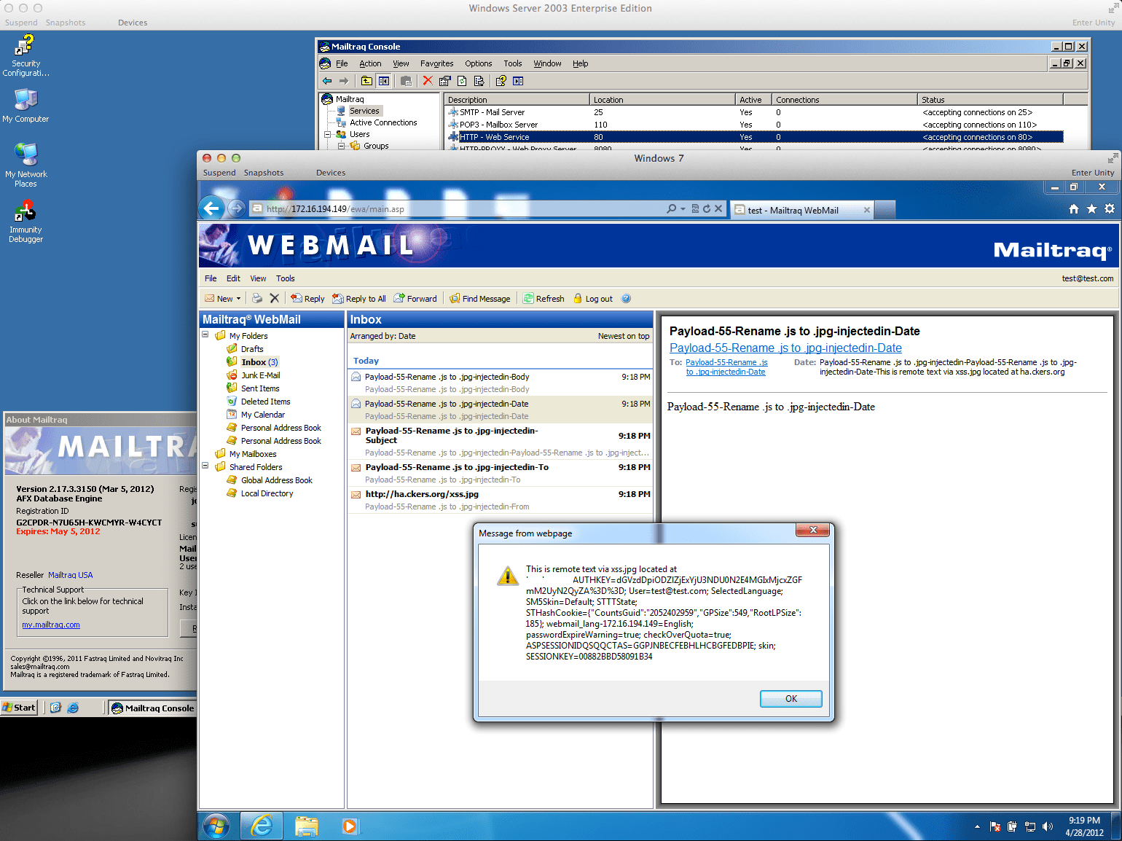Click Reply in the WebMail toolbar
The width and height of the screenshot is (1122, 841).
tap(307, 299)
